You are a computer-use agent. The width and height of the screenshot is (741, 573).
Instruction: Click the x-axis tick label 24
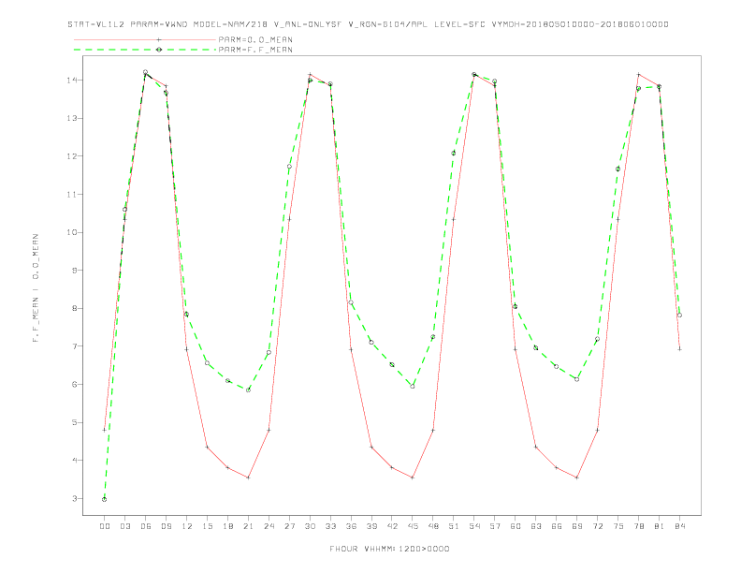click(269, 526)
